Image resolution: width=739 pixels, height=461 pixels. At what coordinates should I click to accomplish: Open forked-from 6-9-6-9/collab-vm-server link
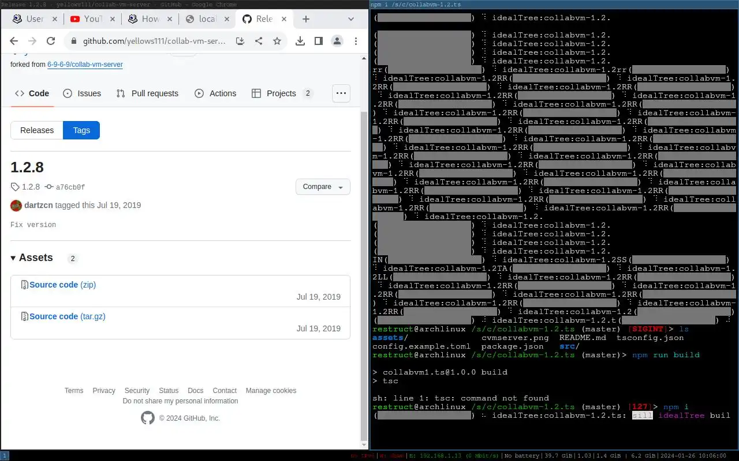pos(85,65)
